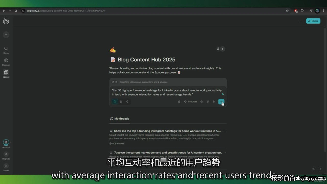Open the help question mark button

(x=320, y=169)
